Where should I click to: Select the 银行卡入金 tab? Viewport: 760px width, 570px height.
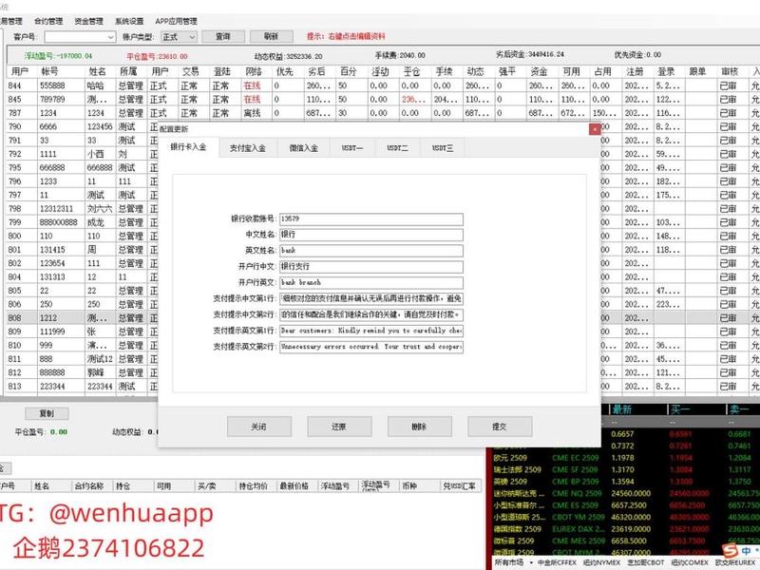point(188,147)
